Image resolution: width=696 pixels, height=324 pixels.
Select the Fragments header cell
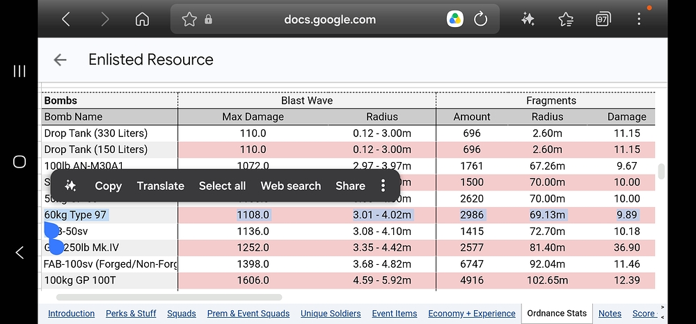(551, 101)
